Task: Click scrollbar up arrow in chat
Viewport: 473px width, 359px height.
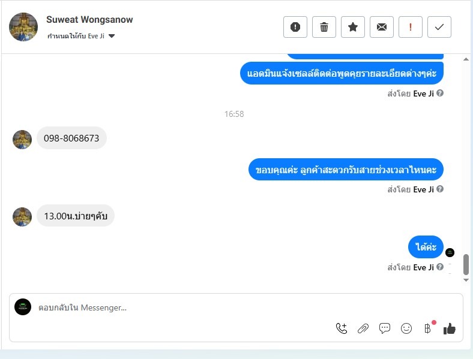Action: click(x=466, y=59)
